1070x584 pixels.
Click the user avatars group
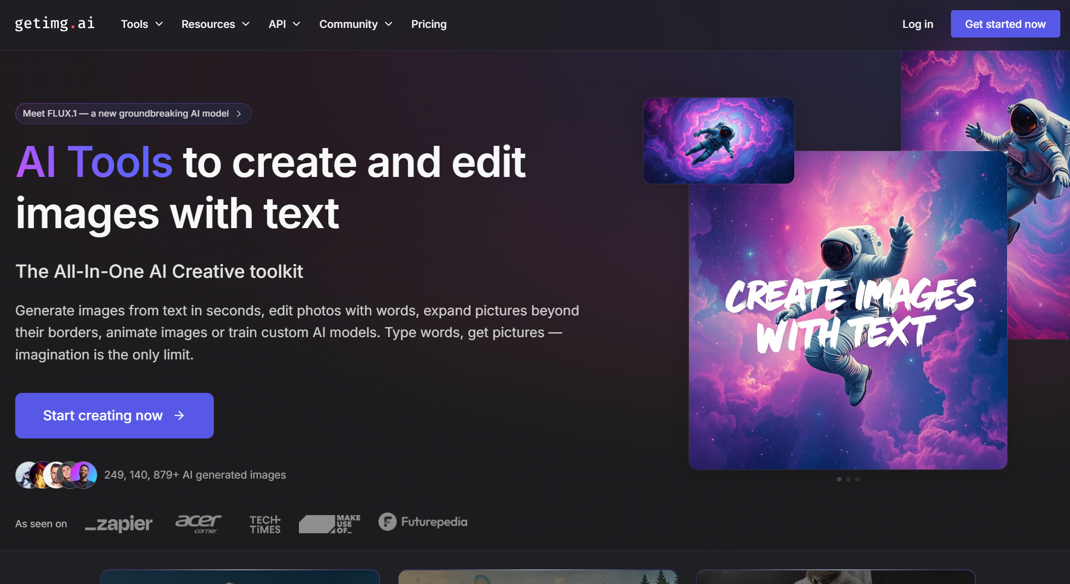click(56, 475)
